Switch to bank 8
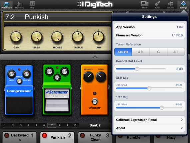190x143 pixels. point(60,125)
